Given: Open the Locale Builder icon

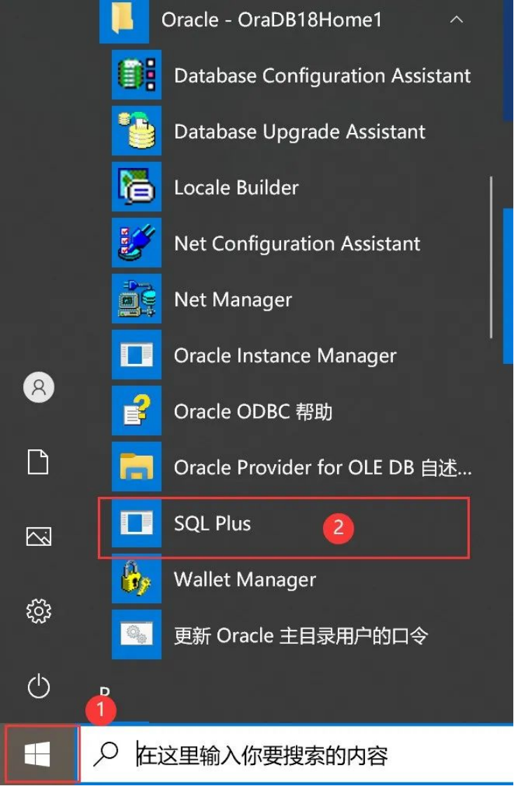Looking at the screenshot, I should [x=136, y=187].
